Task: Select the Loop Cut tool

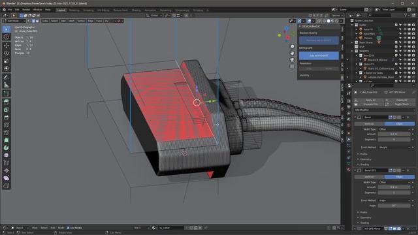Action: coord(7,125)
